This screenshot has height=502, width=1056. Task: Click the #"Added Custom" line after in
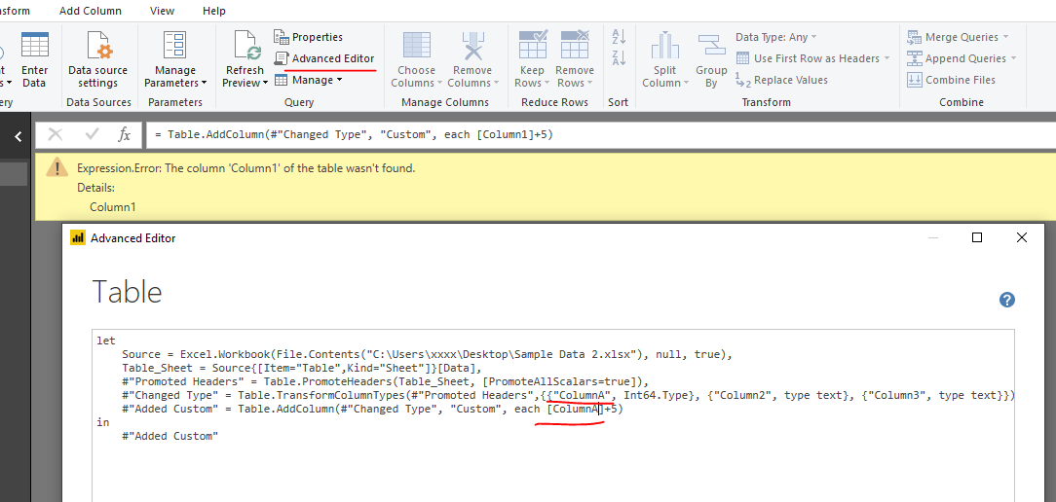coord(170,436)
